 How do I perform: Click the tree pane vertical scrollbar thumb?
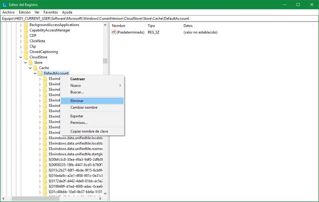point(105,61)
